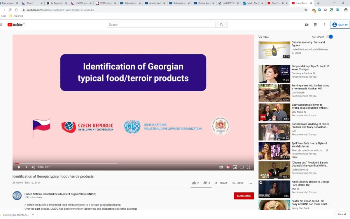350x219 pixels.
Task: Toggle closed captions CC in player
Action: tap(221, 167)
